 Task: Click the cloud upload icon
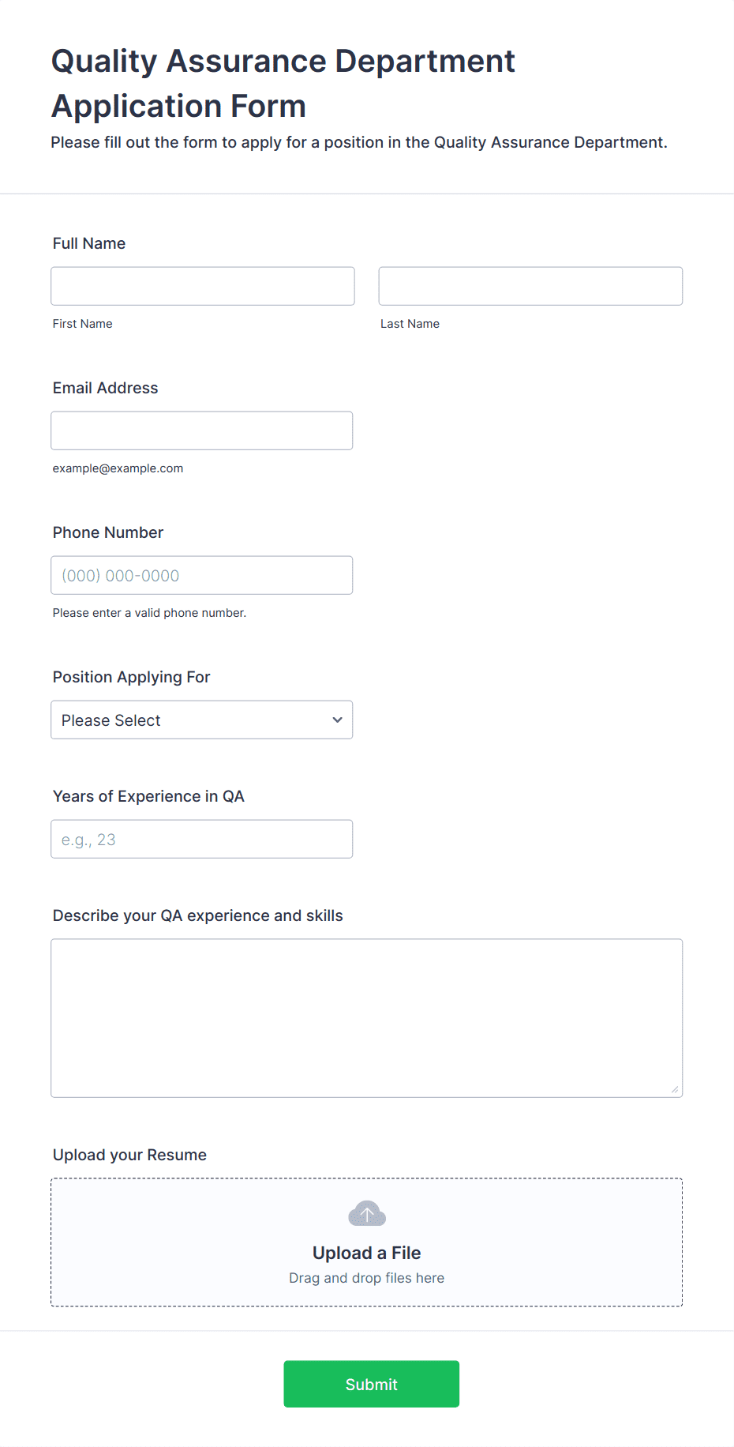point(367,1214)
